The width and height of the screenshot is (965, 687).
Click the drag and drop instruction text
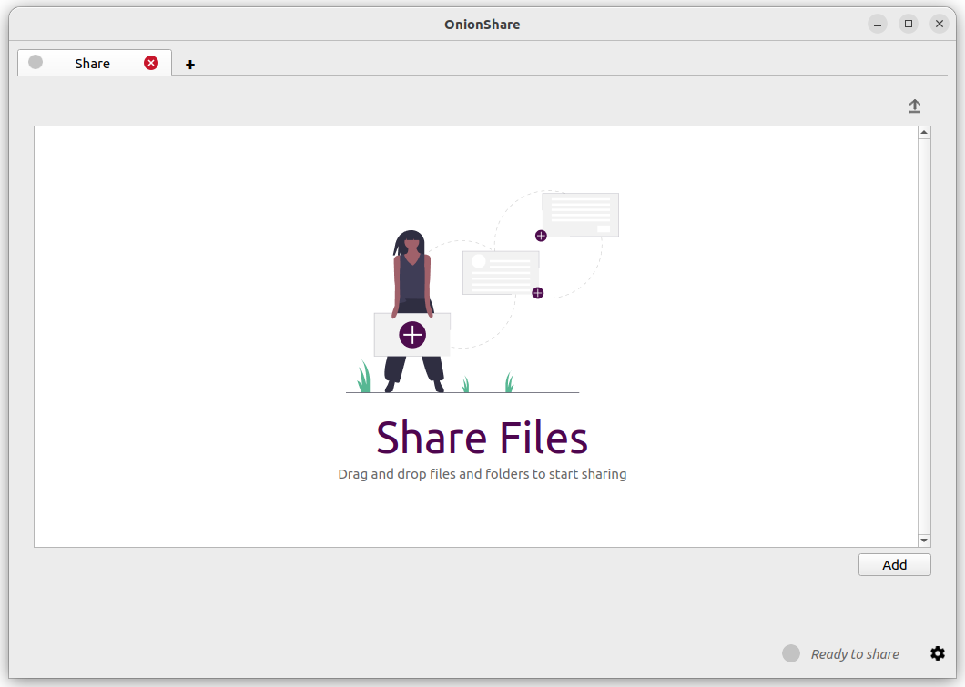pos(482,474)
